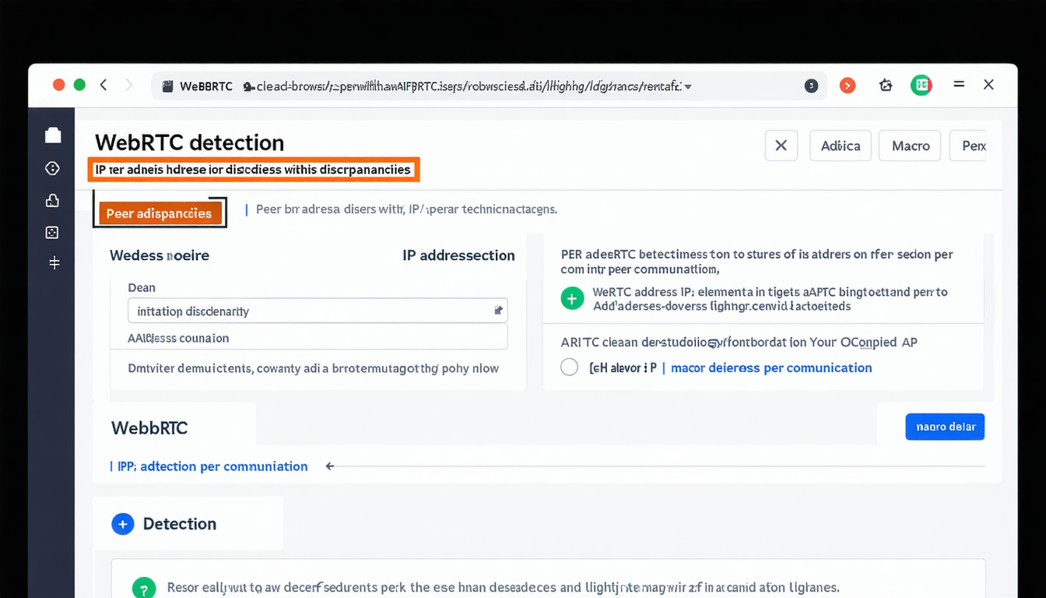Toggle the green plus beside WeRTC address IP
This screenshot has height=598, width=1046.
[572, 298]
